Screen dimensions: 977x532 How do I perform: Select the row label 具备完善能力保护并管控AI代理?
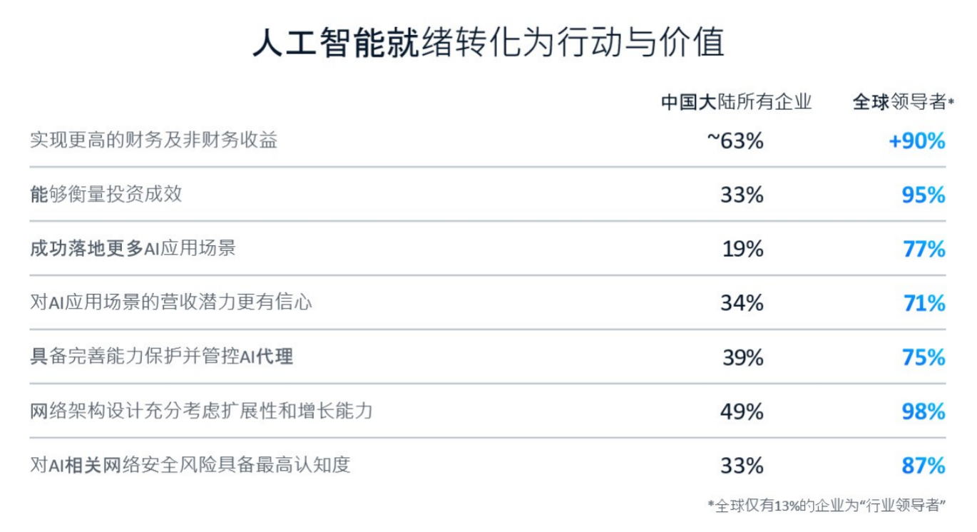[162, 357]
